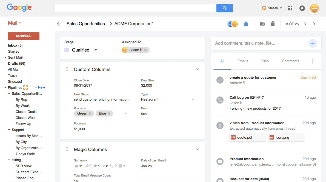Click the Pipelines grid icon in sidebar
The height and width of the screenshot is (182, 326).
[25, 87]
